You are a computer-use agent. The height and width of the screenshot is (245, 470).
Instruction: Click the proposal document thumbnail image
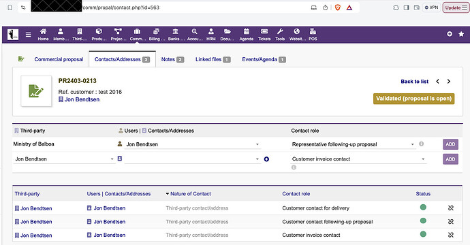click(x=36, y=91)
